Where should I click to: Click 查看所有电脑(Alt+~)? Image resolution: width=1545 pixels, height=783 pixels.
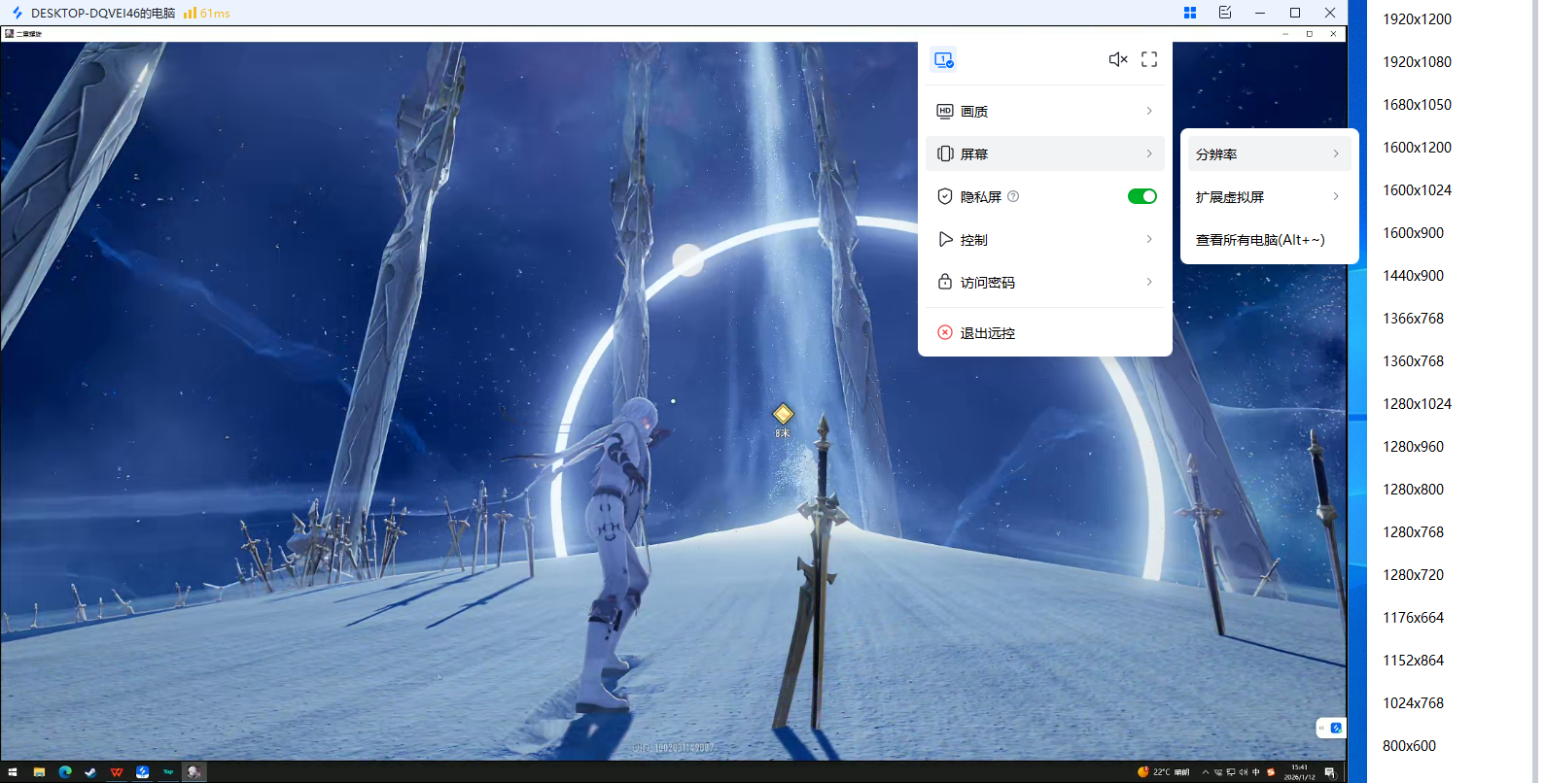point(1260,240)
